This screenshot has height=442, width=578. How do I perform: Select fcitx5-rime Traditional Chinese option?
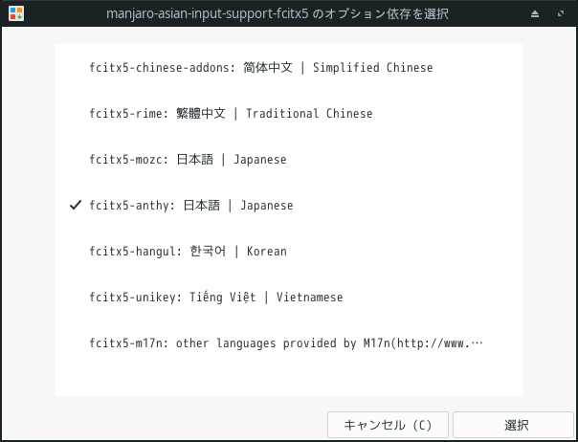click(289, 113)
